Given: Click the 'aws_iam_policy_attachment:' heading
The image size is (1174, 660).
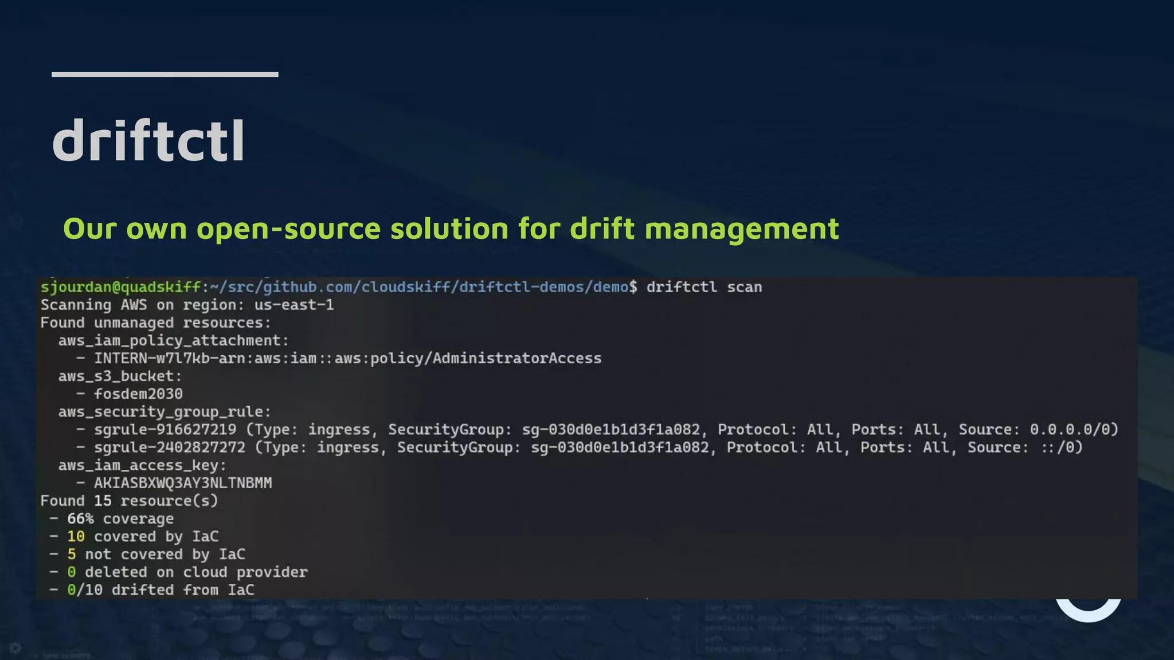Looking at the screenshot, I should tap(173, 340).
